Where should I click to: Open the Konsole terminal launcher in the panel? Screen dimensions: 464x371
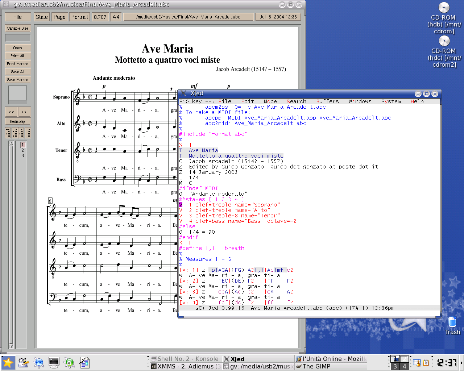(x=54, y=362)
